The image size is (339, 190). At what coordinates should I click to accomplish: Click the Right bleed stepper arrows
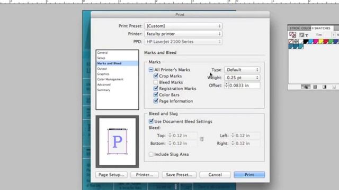coord(233,143)
